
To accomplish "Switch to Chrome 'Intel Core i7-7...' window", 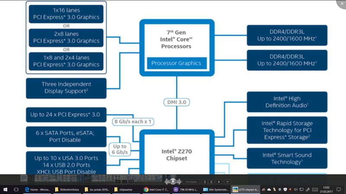I will [x=156, y=189].
